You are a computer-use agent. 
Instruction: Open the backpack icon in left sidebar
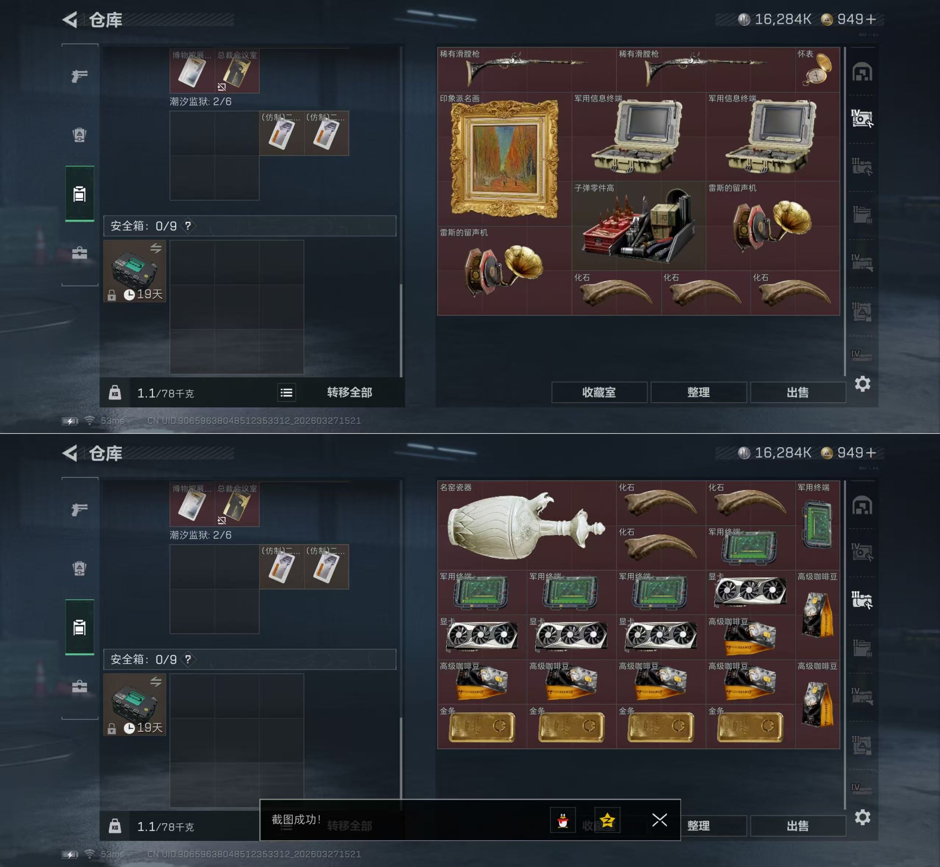(79, 135)
